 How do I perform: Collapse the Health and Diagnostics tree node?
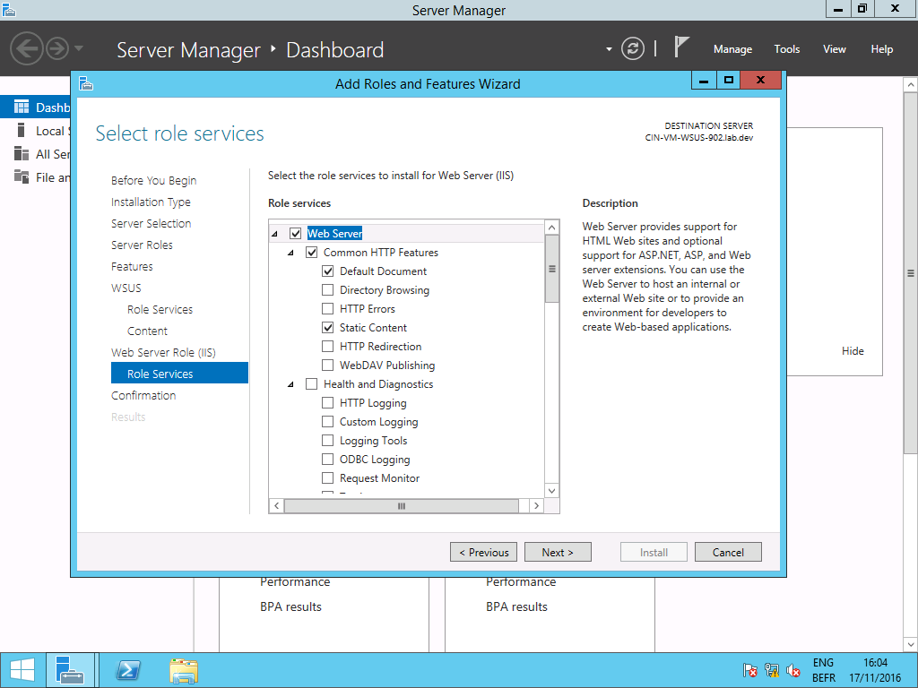pos(290,384)
